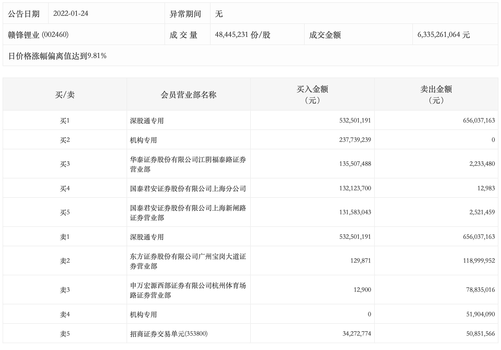Open 东方证券 广州宝岗大道证券营业部 entry
The height and width of the screenshot is (350, 501).
(x=188, y=261)
